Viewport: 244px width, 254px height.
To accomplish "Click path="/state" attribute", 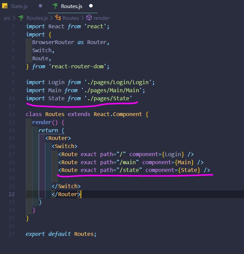I will click(121, 170).
